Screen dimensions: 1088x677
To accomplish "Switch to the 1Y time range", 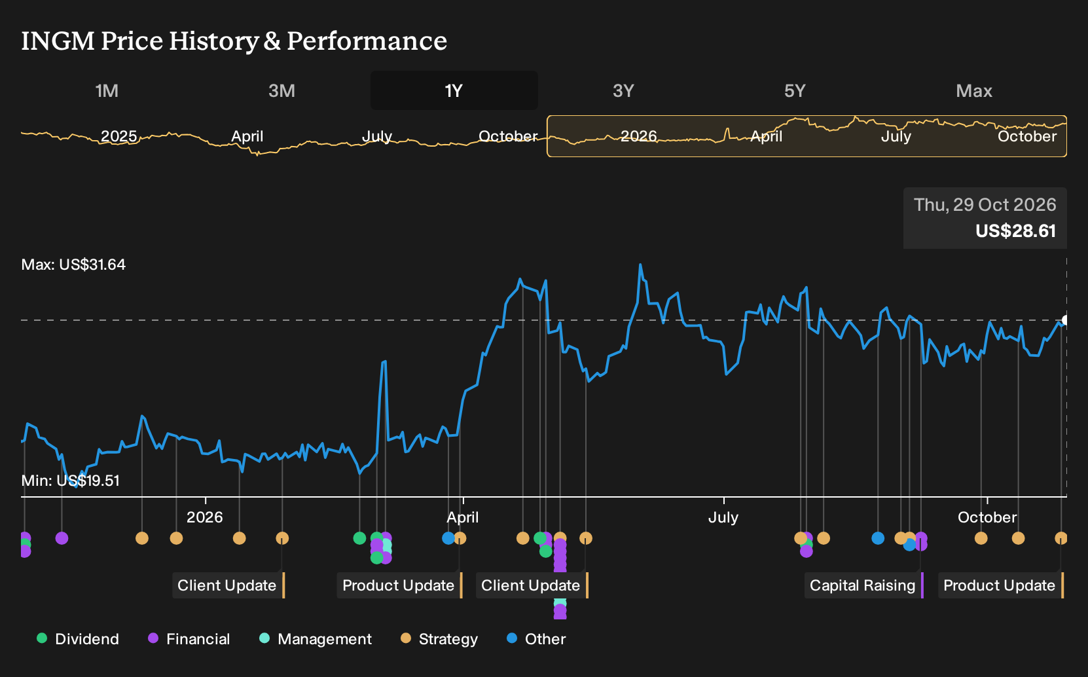I will [x=454, y=90].
